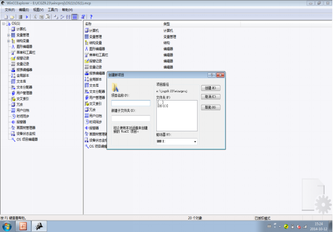Select 交叉索引 in the navigation tree
333x232 pixels.
coord(23,99)
